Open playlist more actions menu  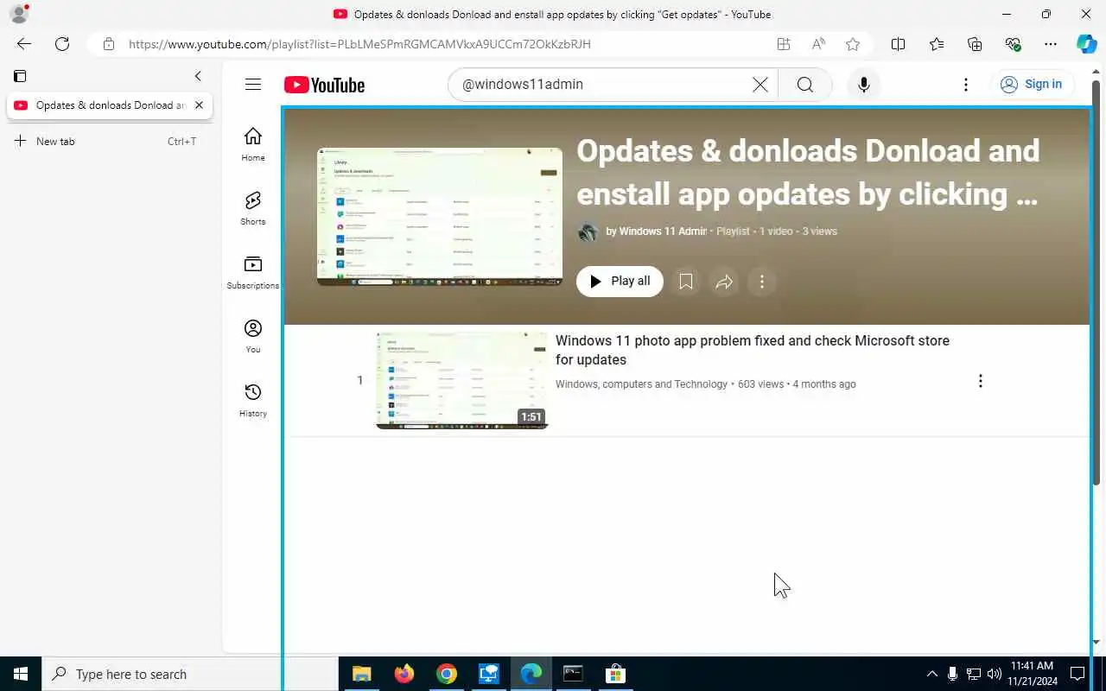(x=762, y=282)
